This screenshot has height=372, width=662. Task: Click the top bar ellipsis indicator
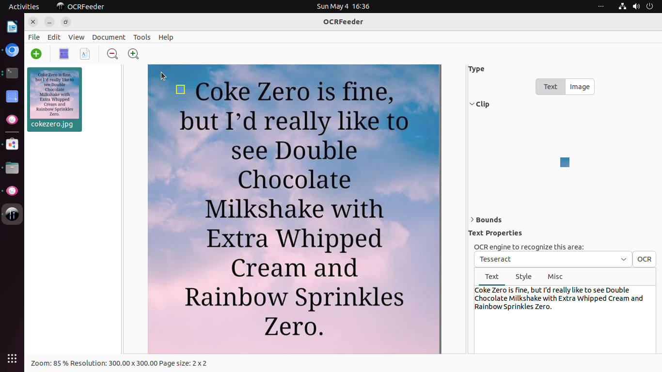coord(601,6)
